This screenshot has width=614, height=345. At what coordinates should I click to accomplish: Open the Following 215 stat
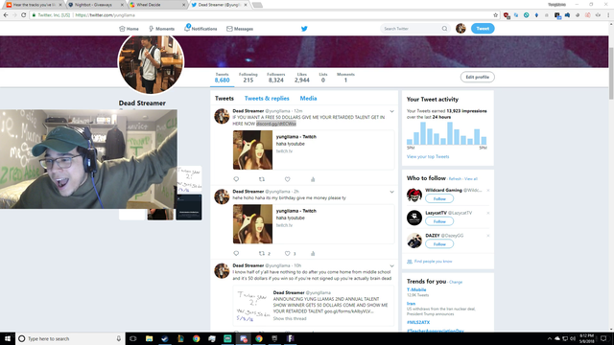tap(248, 78)
